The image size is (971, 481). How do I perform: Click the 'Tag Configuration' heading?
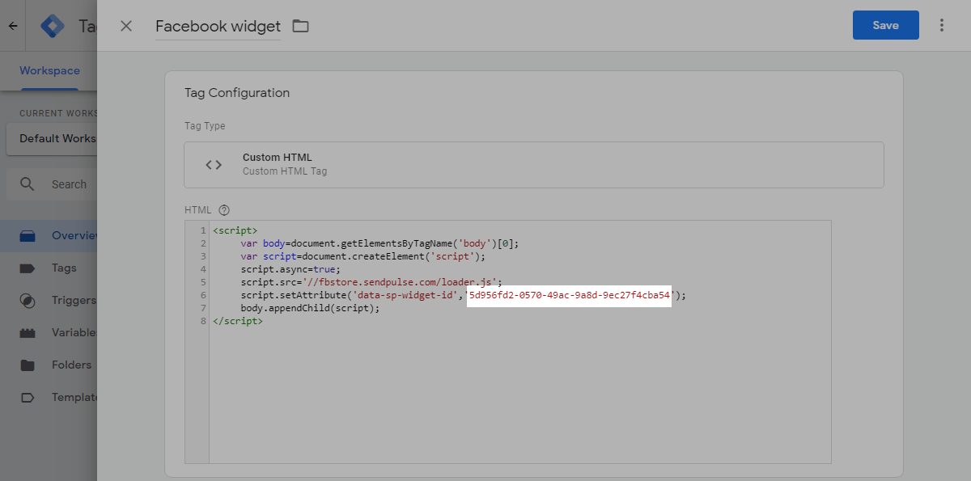pos(237,92)
